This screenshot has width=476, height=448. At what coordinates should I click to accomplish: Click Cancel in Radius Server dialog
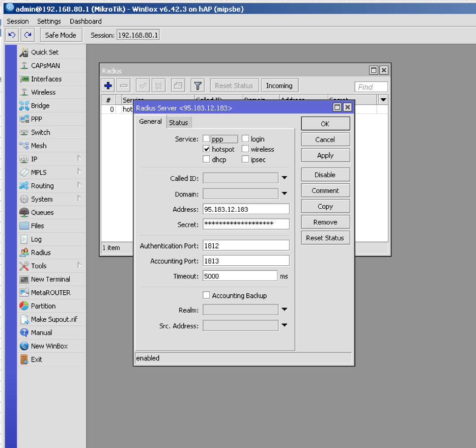(x=325, y=139)
